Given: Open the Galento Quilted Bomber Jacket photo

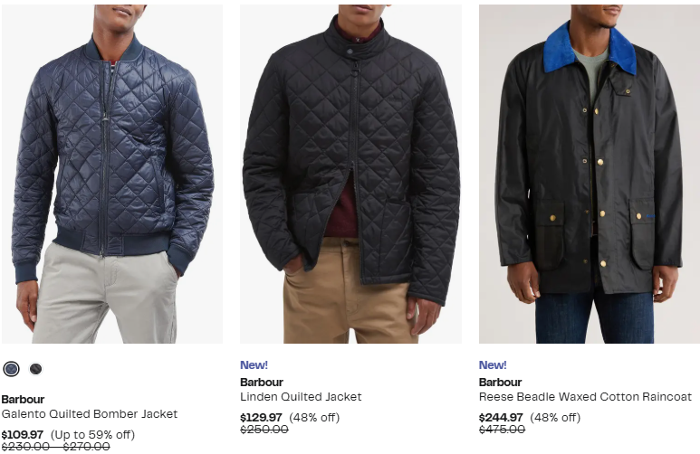Looking at the screenshot, I should point(112,174).
